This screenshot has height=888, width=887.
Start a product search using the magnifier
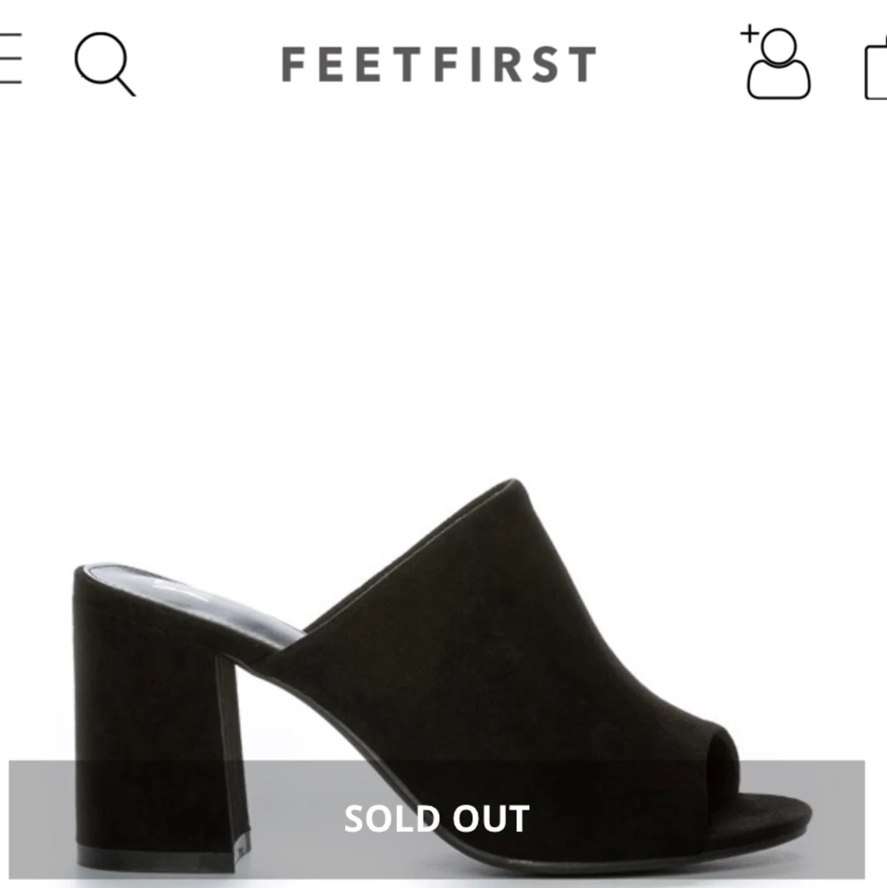(x=104, y=63)
